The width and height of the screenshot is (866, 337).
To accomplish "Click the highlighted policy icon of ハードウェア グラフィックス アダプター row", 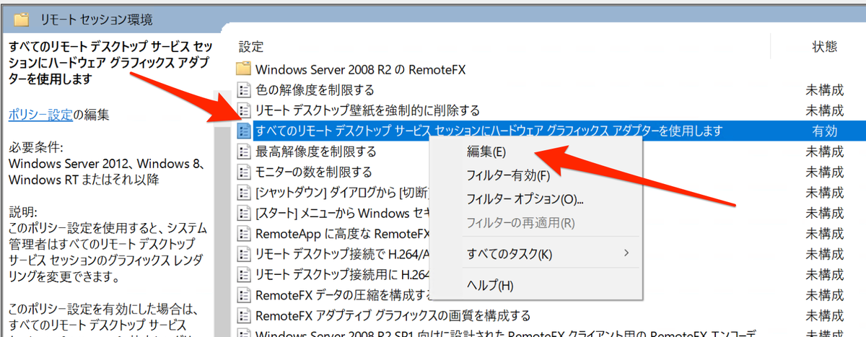I will click(243, 131).
